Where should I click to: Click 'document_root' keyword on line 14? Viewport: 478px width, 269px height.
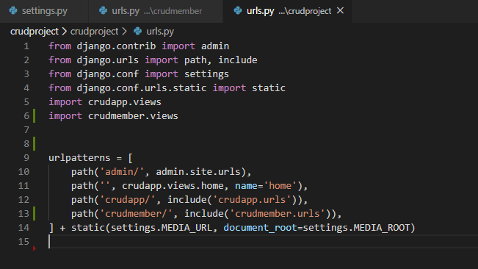[x=261, y=228]
